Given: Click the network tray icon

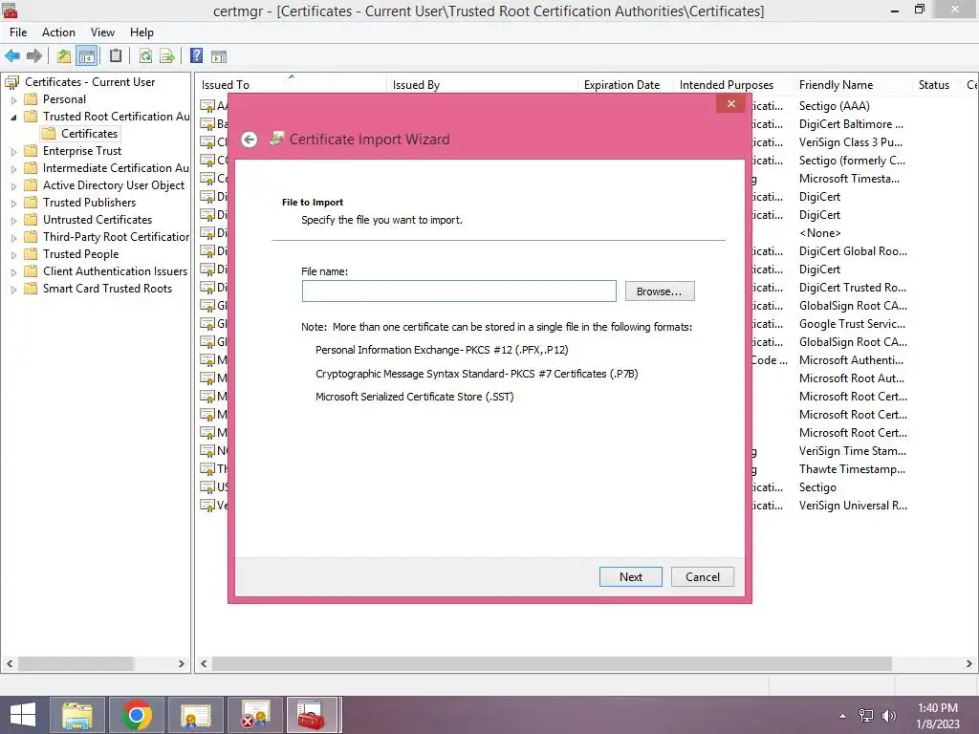Looking at the screenshot, I should 866,716.
